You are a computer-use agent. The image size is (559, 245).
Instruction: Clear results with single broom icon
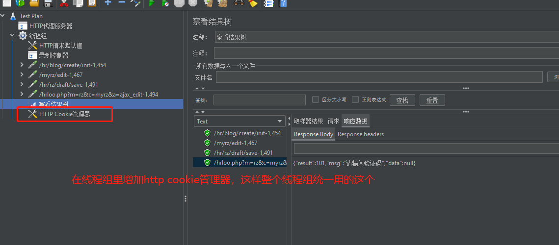point(209,3)
